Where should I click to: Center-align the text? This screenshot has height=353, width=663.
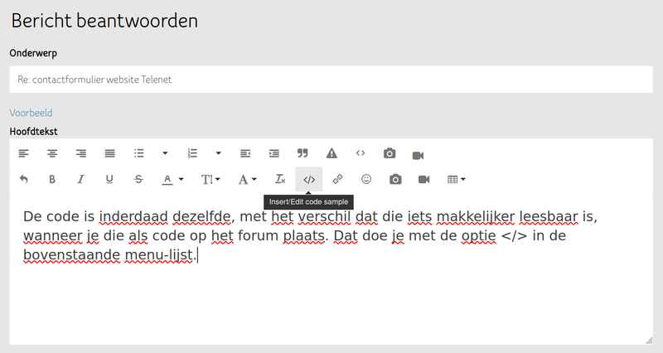(52, 153)
